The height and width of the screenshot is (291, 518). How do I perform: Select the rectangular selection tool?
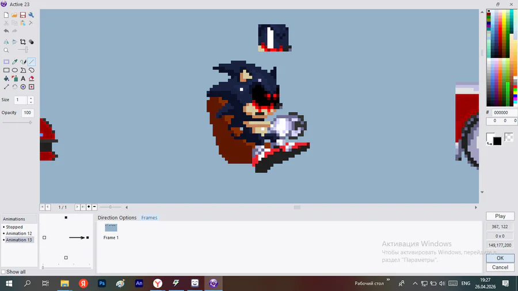coord(6,62)
